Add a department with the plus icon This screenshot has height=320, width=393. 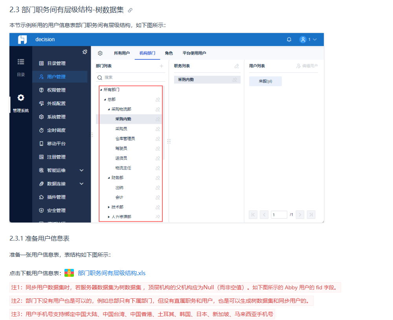click(162, 66)
